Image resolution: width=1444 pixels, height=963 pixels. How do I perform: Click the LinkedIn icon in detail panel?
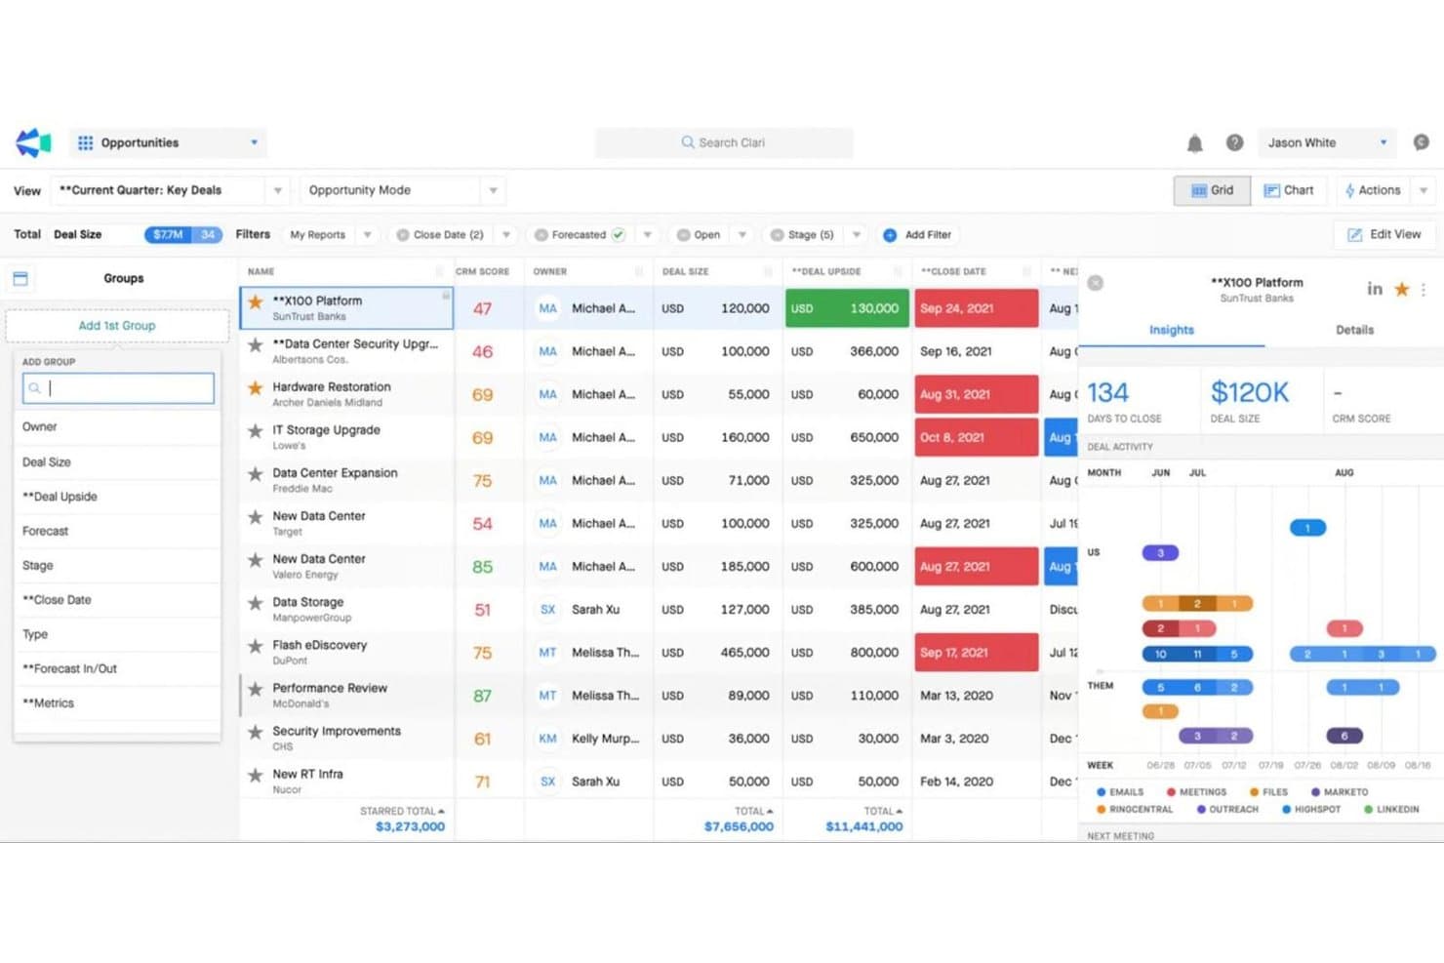tap(1375, 289)
